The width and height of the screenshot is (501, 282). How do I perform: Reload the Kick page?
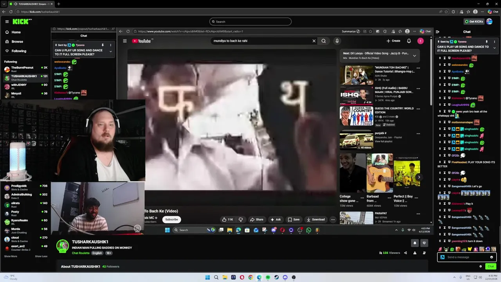pyautogui.click(x=11, y=12)
